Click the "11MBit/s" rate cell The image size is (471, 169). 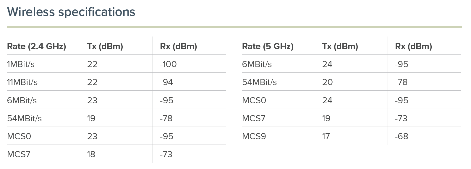pos(22,82)
